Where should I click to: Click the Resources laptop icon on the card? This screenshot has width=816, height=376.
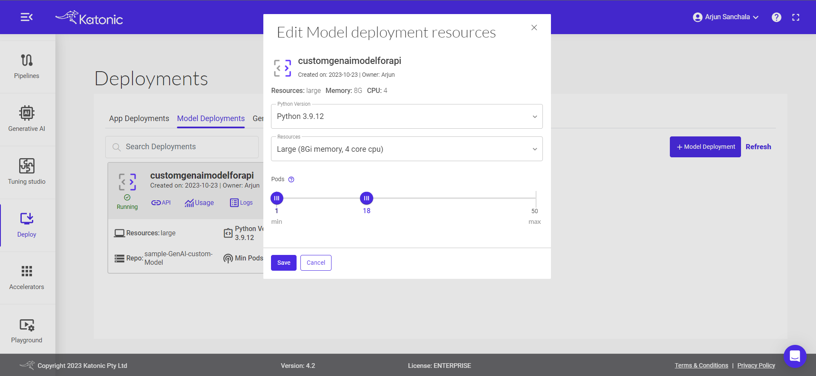(x=119, y=233)
